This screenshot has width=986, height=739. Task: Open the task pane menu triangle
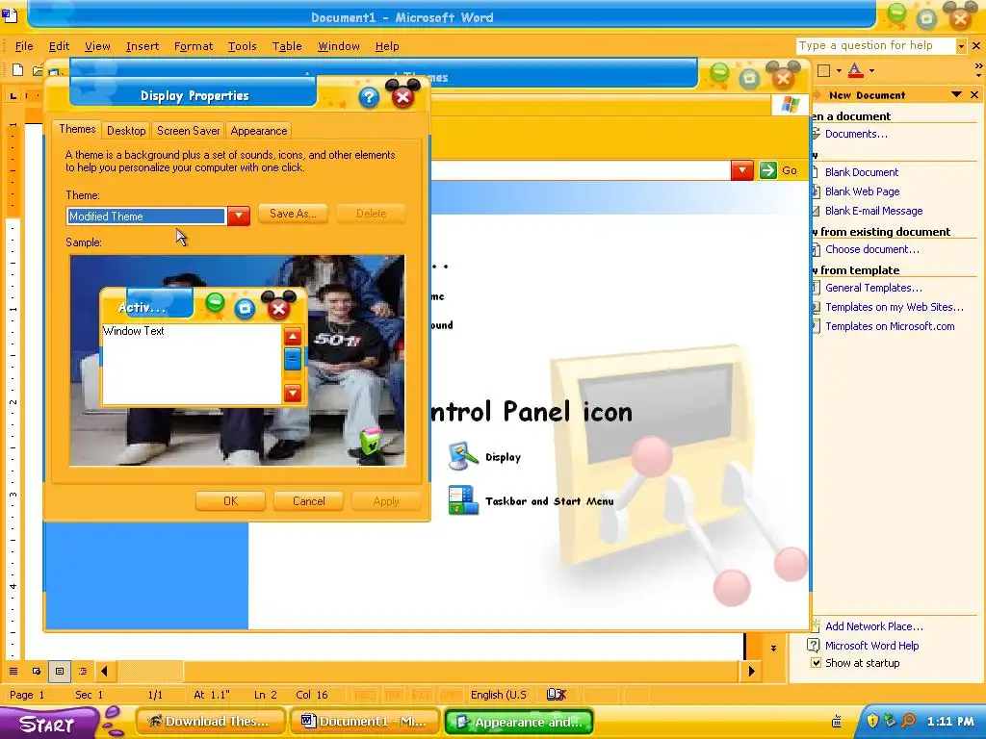pos(956,95)
